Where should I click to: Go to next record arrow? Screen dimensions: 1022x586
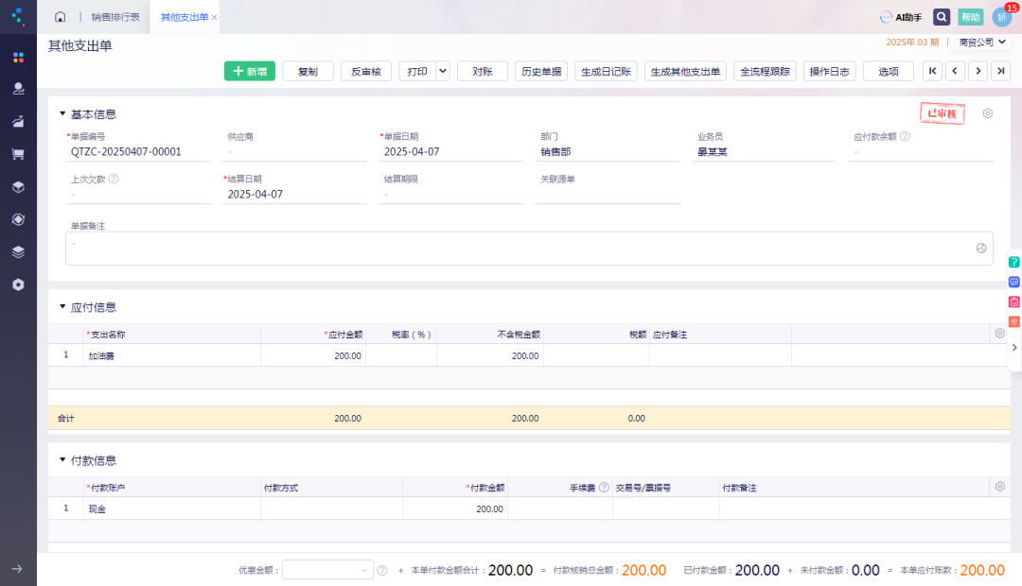coord(978,71)
